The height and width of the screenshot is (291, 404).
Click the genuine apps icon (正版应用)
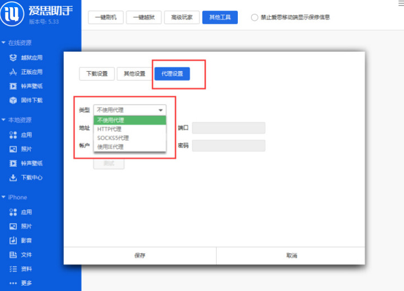13,72
